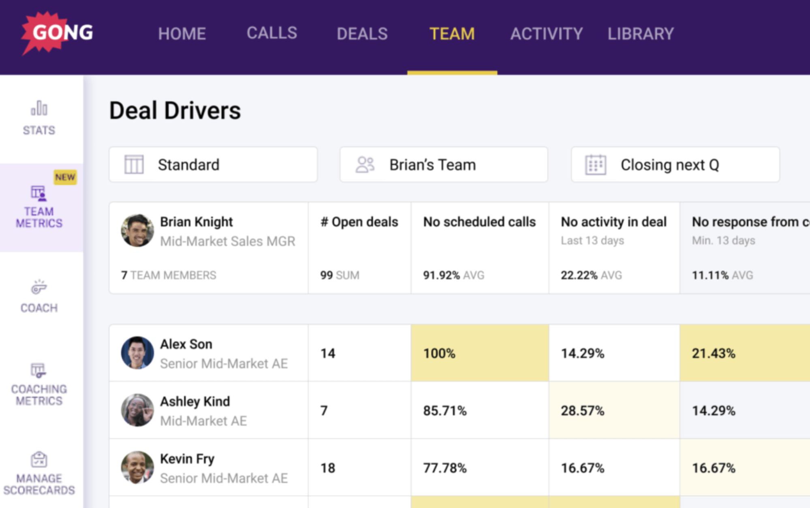Click the columns icon beside Standard
Screen dimensions: 810x508
134,164
